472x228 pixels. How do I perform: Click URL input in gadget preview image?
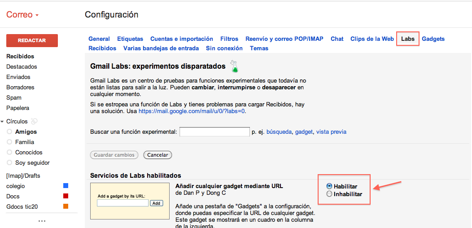pos(123,203)
